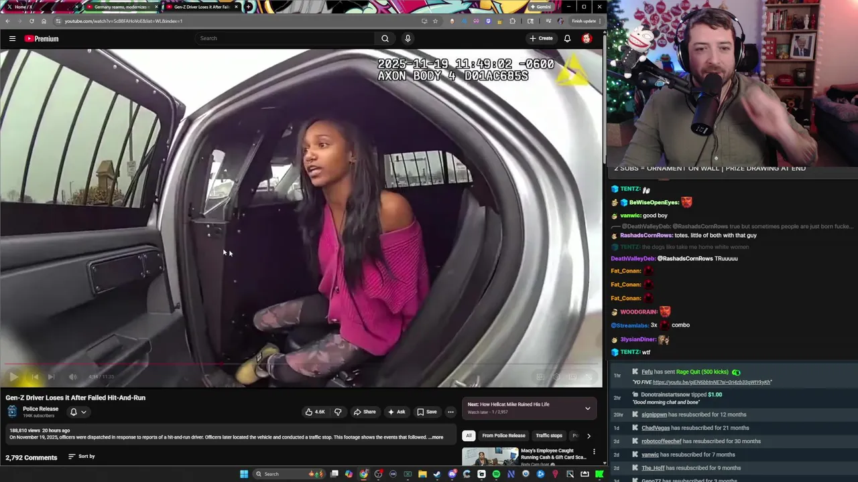The height and width of the screenshot is (482, 858).
Task: Open comments Sort by menu
Action: coord(81,457)
